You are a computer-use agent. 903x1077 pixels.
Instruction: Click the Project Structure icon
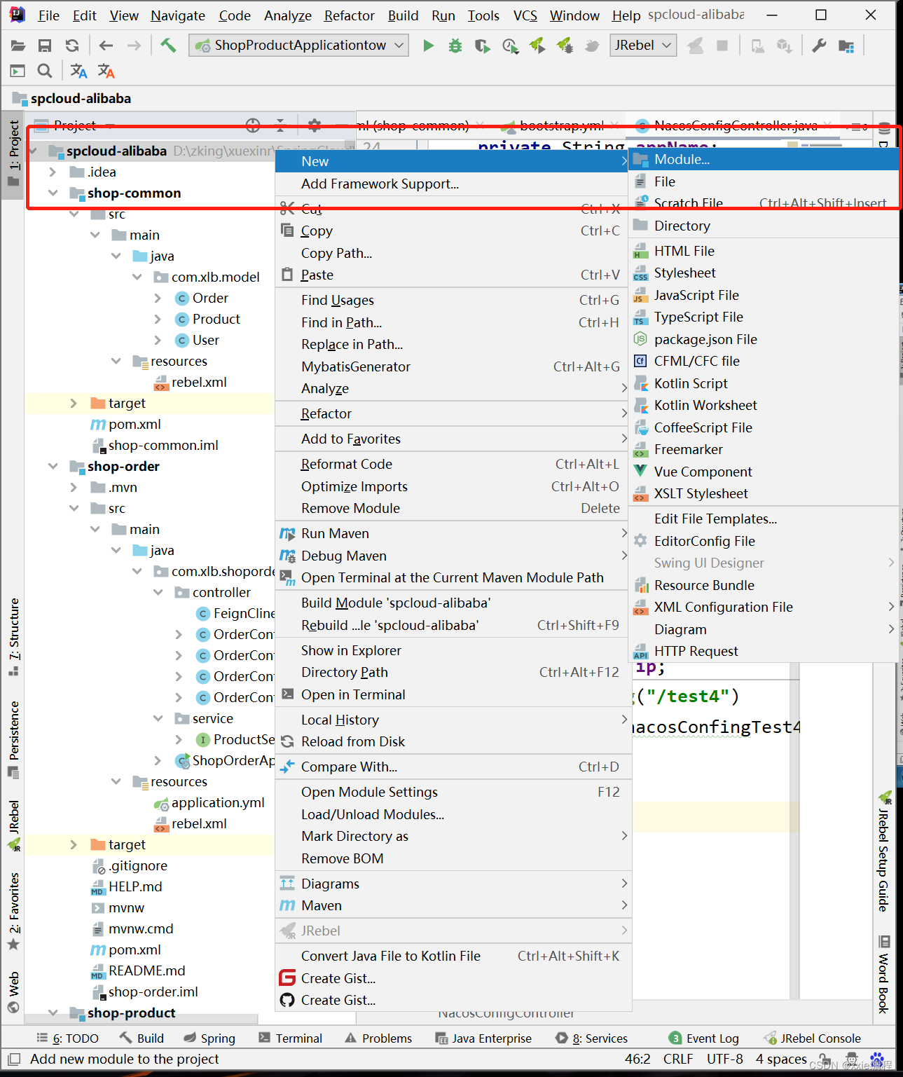pos(846,46)
